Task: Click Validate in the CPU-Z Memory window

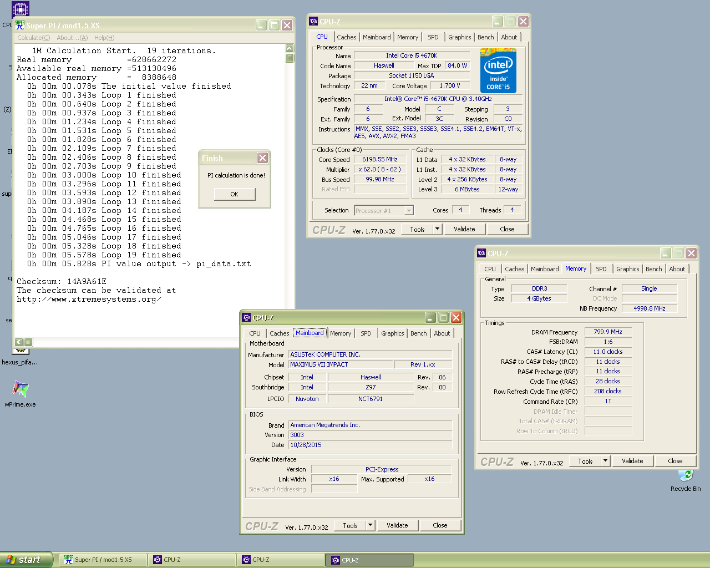Action: [x=632, y=461]
